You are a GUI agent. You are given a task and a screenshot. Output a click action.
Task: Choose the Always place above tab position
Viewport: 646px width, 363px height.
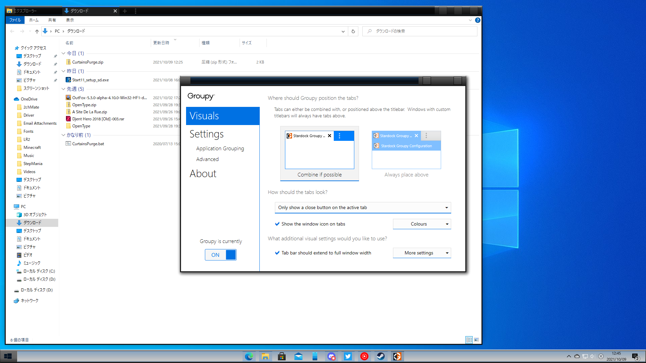click(406, 154)
